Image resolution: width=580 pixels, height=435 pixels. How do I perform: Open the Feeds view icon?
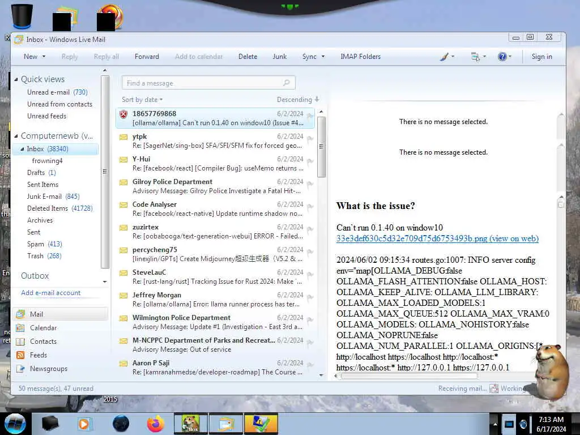tap(20, 355)
